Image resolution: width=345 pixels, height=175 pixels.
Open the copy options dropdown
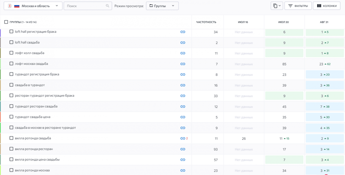[277, 6]
